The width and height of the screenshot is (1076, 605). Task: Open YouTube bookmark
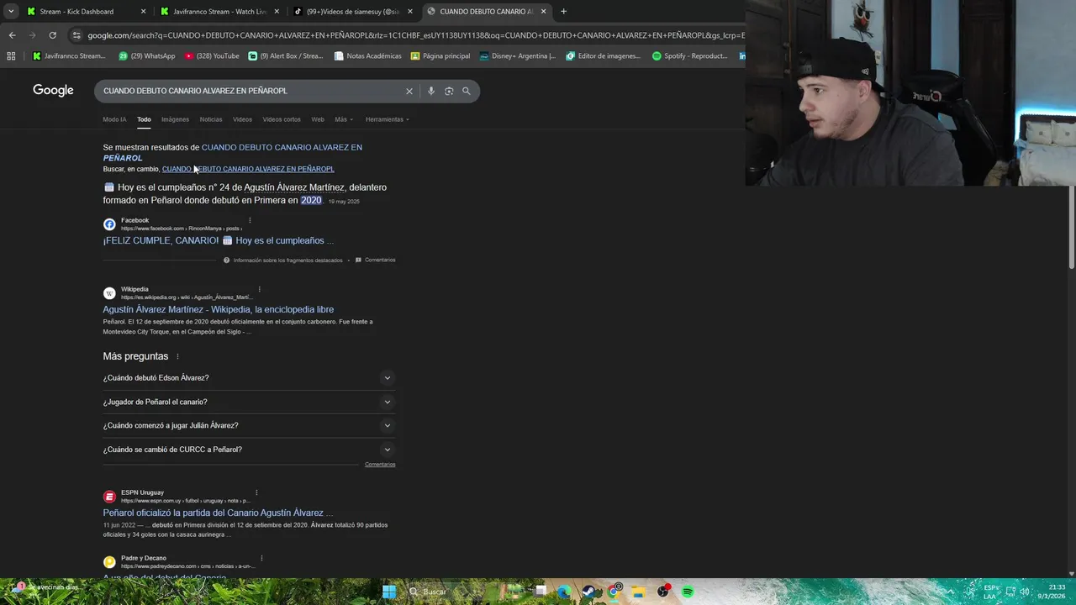(212, 56)
